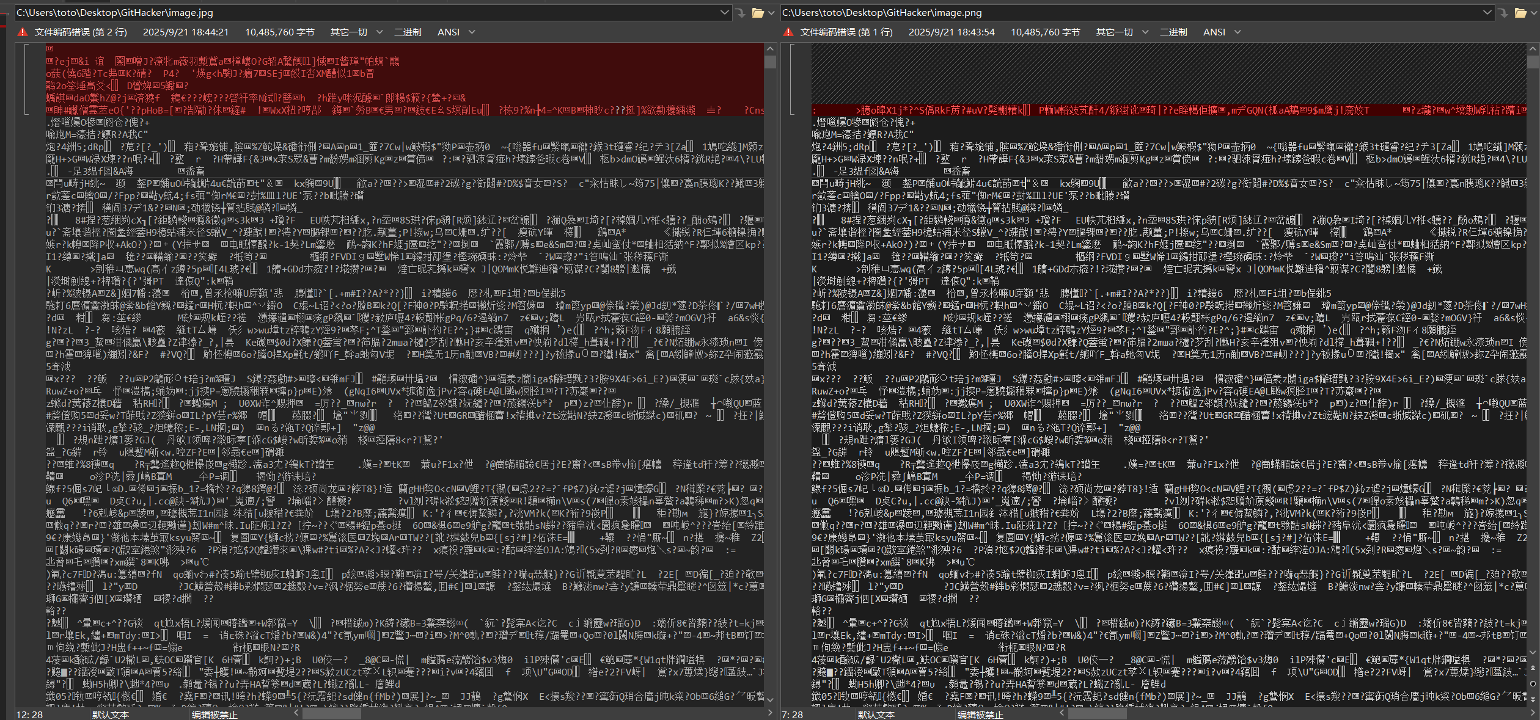Click the right pane's red warning triangle icon
Image resolution: width=1540 pixels, height=720 pixels.
pos(788,32)
